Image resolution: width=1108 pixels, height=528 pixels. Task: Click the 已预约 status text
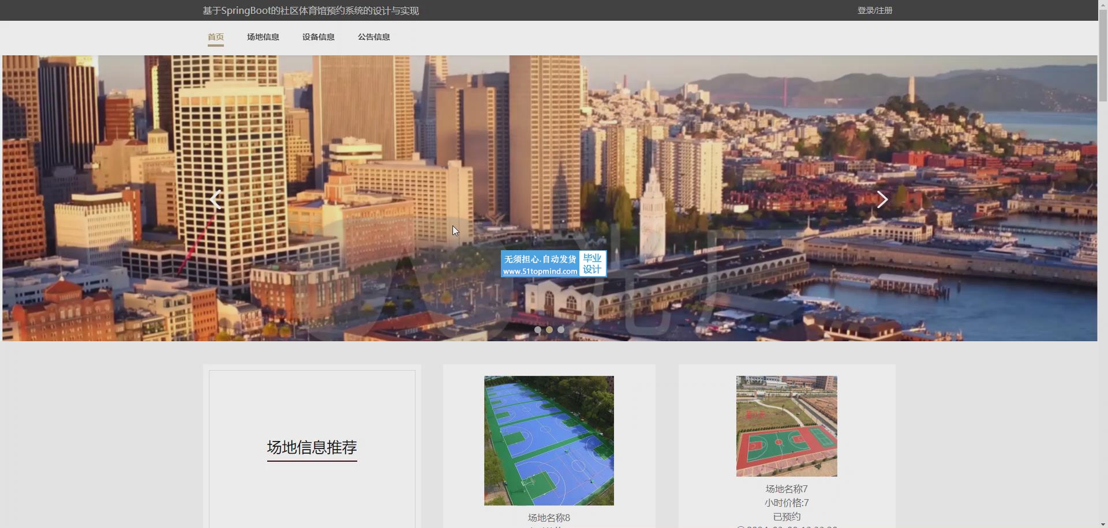pos(787,516)
